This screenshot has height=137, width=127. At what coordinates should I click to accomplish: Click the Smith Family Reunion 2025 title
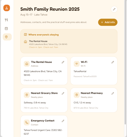(50, 9)
